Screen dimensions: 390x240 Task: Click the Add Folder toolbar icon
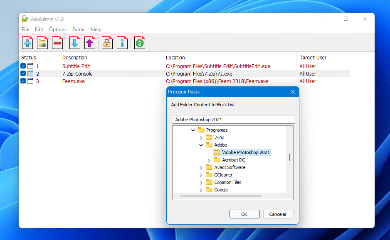(42, 42)
